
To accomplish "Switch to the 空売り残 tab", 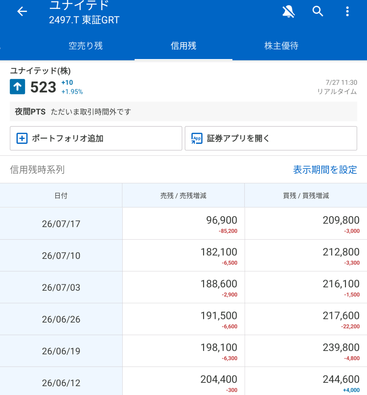I will click(86, 46).
